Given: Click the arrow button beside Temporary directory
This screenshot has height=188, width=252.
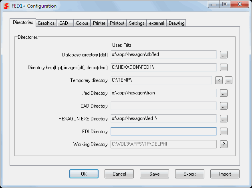Looking at the screenshot, I should (x=219, y=80).
